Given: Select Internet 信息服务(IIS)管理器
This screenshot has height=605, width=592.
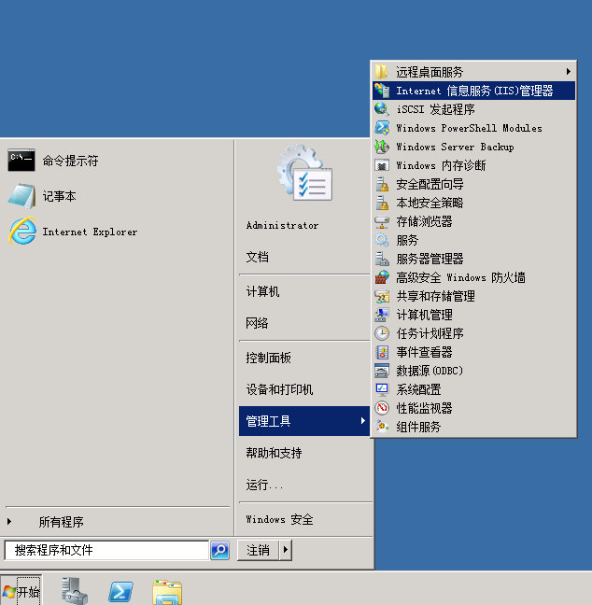Looking at the screenshot, I should [474, 91].
